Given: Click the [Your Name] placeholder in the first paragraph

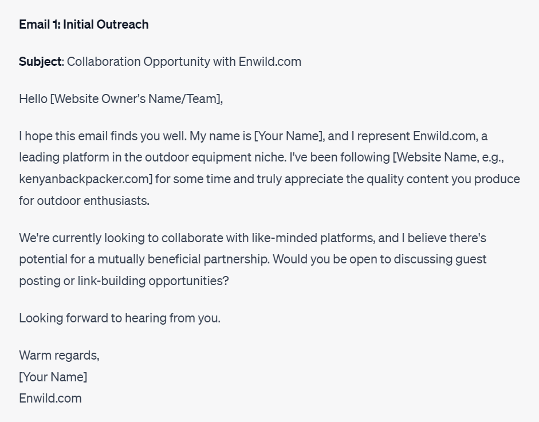Looking at the screenshot, I should 289,136.
